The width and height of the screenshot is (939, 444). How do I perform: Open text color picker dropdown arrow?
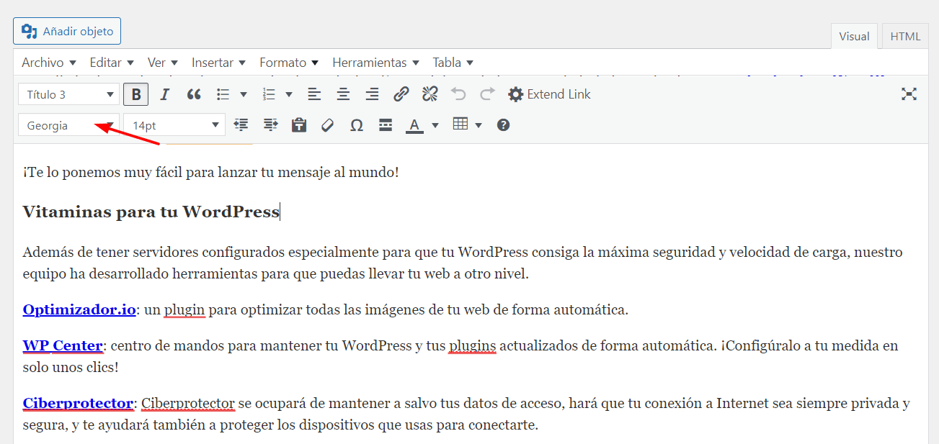tap(435, 125)
